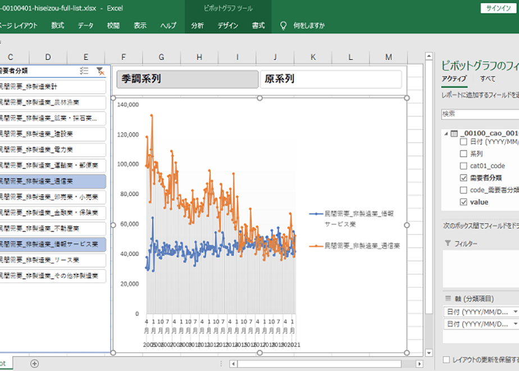519x371 pixels.
Task: Select slicer item 民間需要_非製造業_農林漁業
Action: (x=52, y=103)
